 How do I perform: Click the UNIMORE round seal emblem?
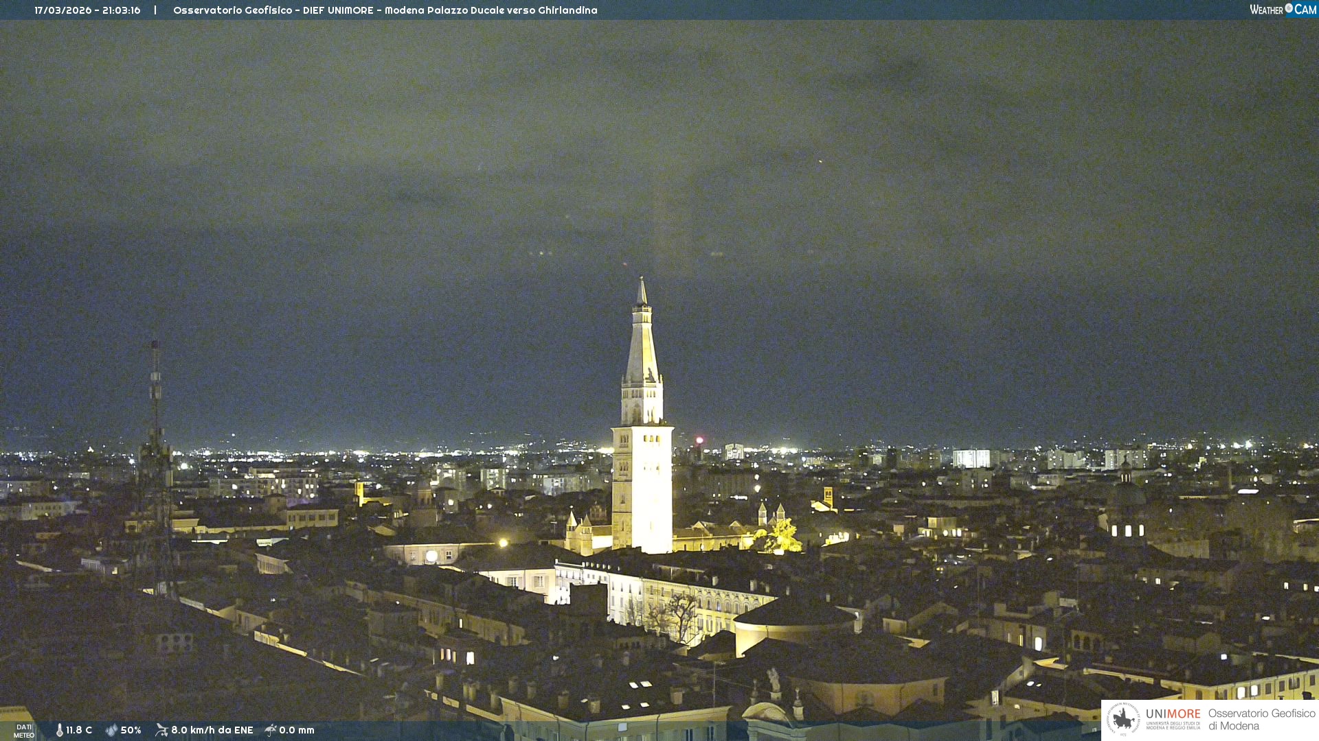(1123, 719)
